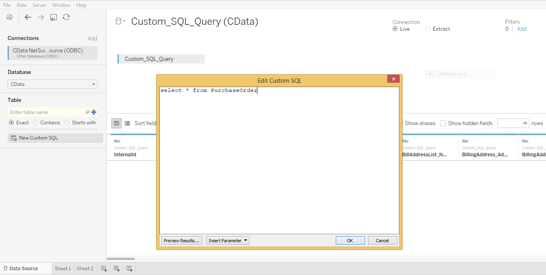Open the Insert Parameter dropdown
The height and width of the screenshot is (275, 546).
point(227,240)
